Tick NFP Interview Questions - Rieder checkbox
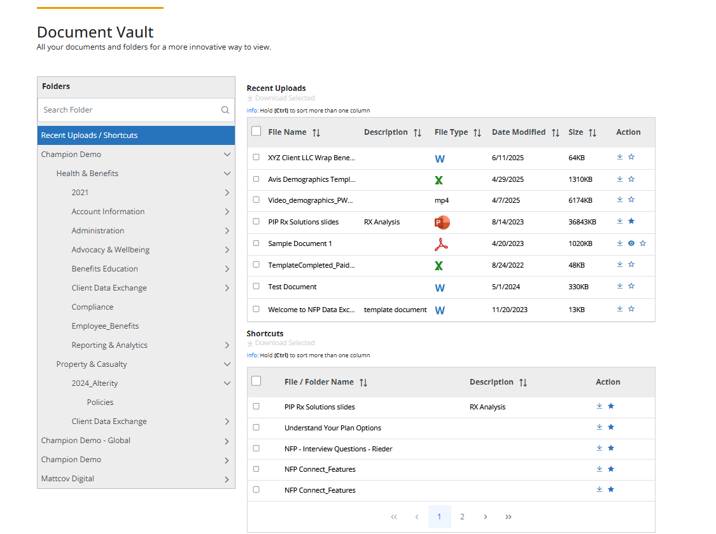The height and width of the screenshot is (534, 716). click(256, 448)
